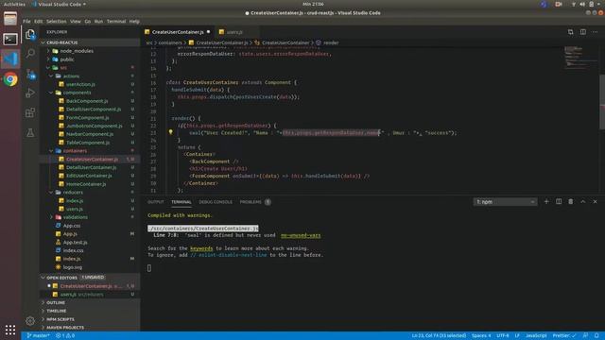Change UTF-8 encoding in status bar
Image resolution: width=605 pixels, height=340 pixels.
tap(503, 336)
